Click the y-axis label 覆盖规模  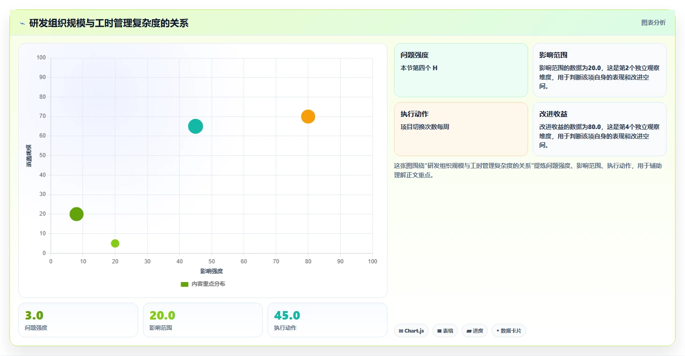coord(29,155)
